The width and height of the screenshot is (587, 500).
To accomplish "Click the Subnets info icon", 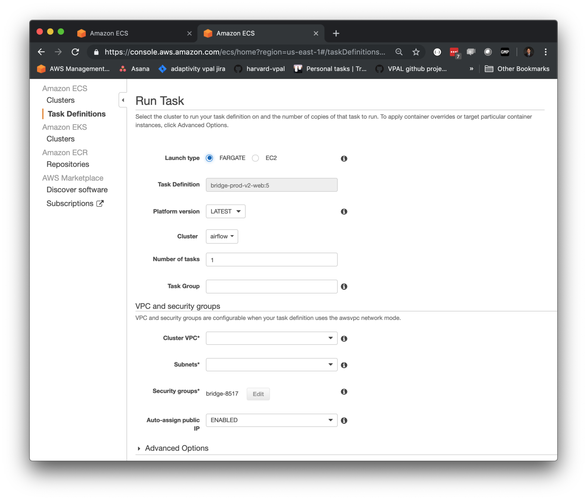I will tap(344, 365).
